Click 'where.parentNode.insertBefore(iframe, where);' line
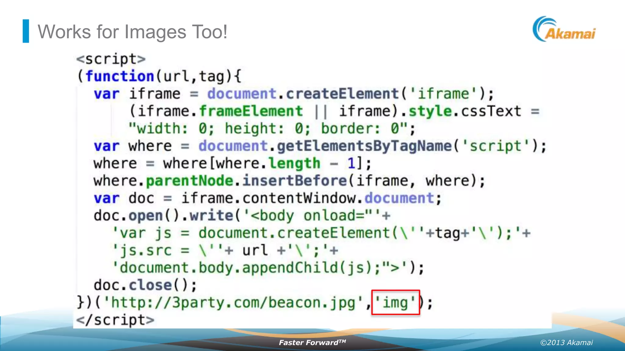The image size is (625, 351). 289,181
